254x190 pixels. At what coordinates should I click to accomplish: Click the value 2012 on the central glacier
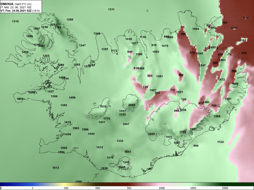[132, 105]
